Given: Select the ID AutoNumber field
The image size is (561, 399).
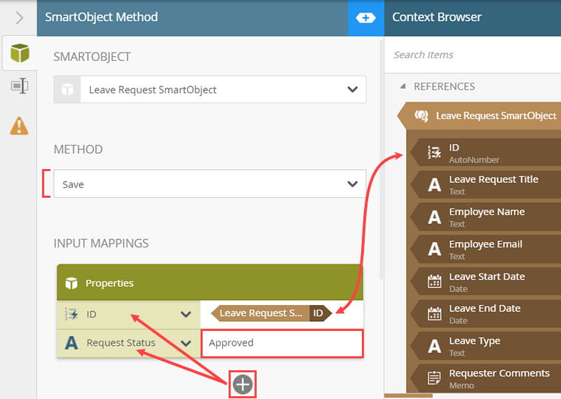Looking at the screenshot, I should (x=486, y=153).
